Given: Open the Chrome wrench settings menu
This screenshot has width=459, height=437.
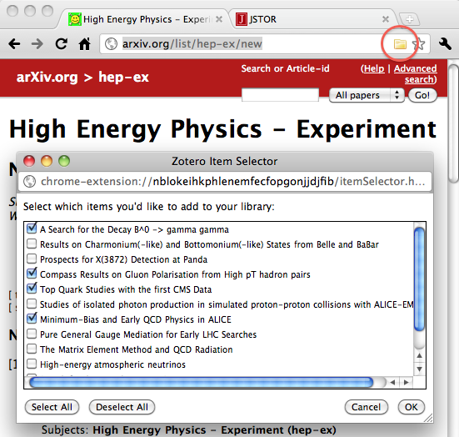Looking at the screenshot, I should [x=445, y=43].
